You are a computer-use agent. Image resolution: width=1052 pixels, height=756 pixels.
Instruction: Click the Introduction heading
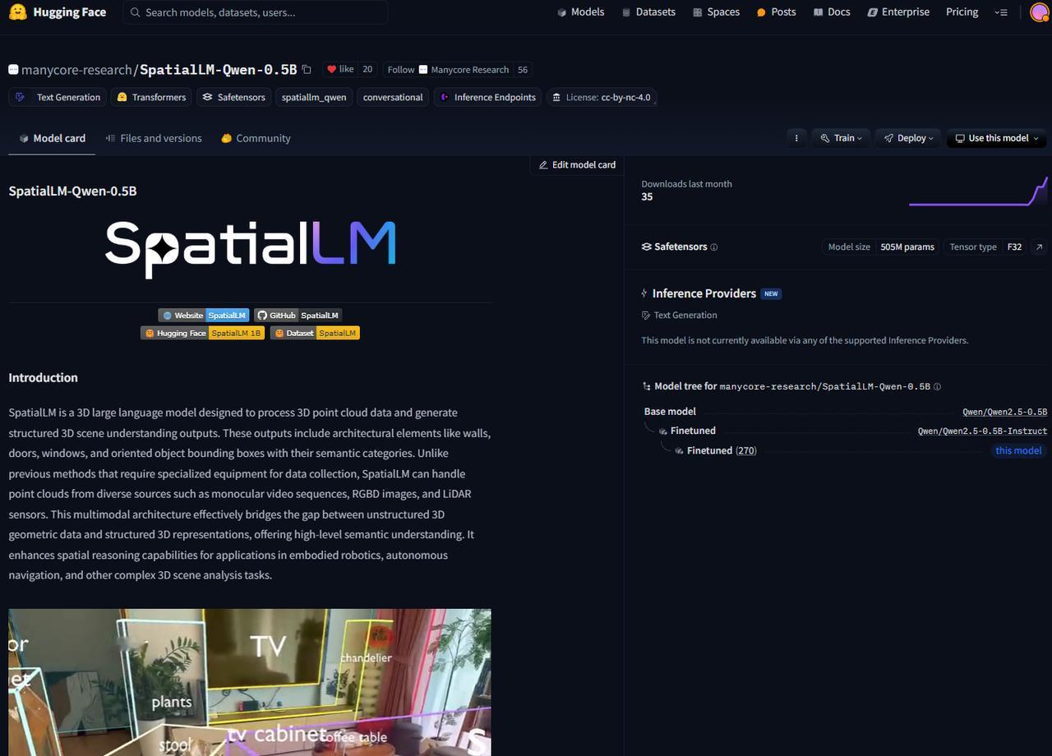pos(44,378)
